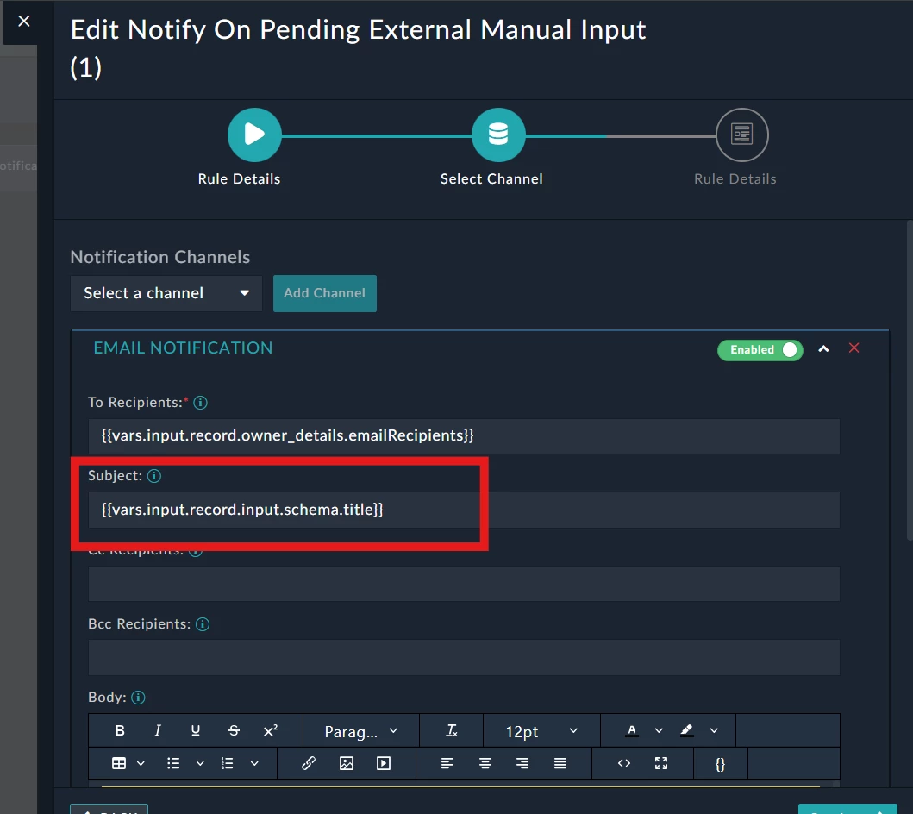
Task: Open the Select Channel database step
Action: [498, 135]
